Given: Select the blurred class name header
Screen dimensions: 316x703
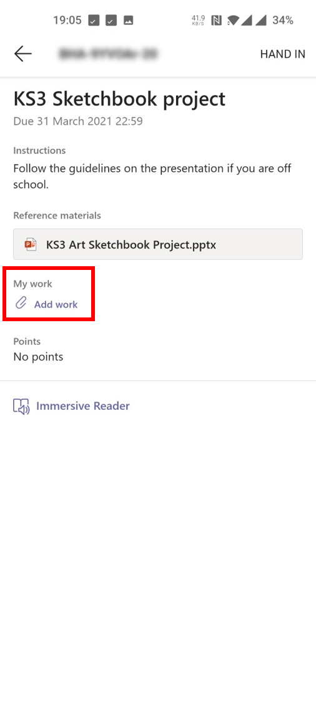Looking at the screenshot, I should [x=109, y=54].
